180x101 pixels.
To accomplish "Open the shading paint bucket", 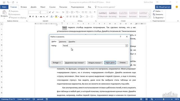I will [87, 17].
